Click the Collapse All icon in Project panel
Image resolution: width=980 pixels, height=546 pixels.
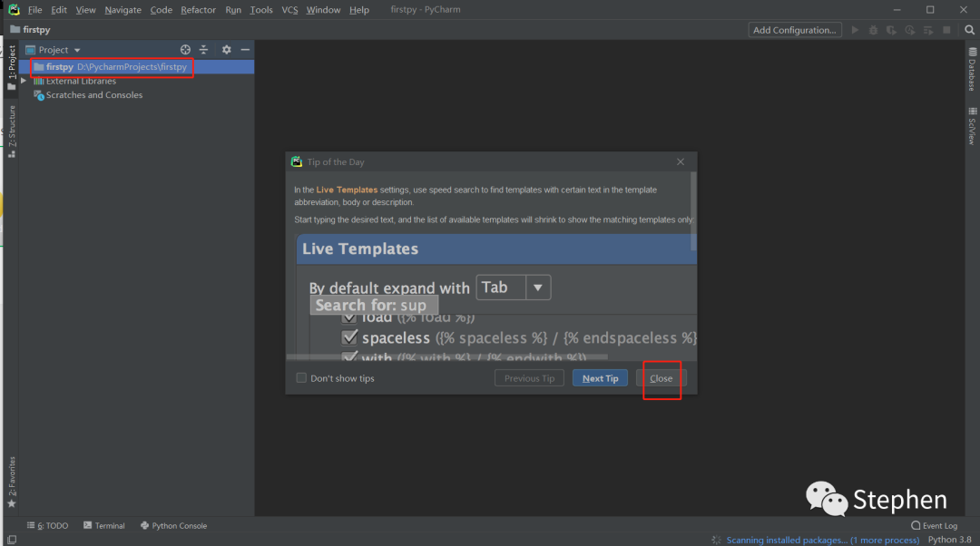coord(204,49)
